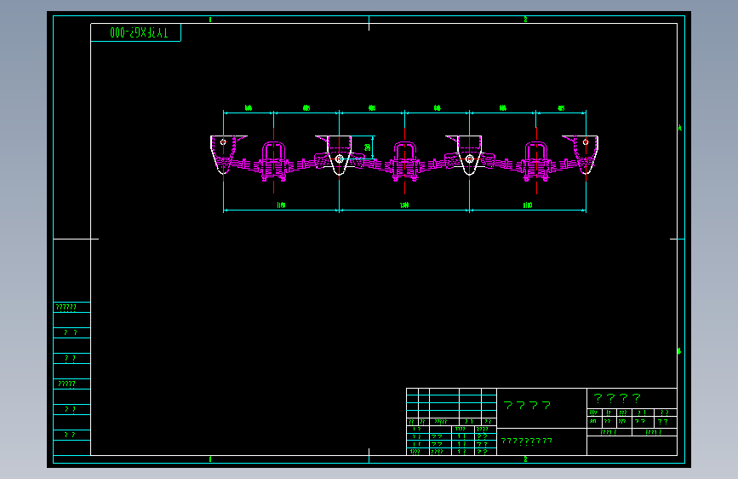
Task: Pick the middle axle U-bolt assembly
Action: [405, 161]
